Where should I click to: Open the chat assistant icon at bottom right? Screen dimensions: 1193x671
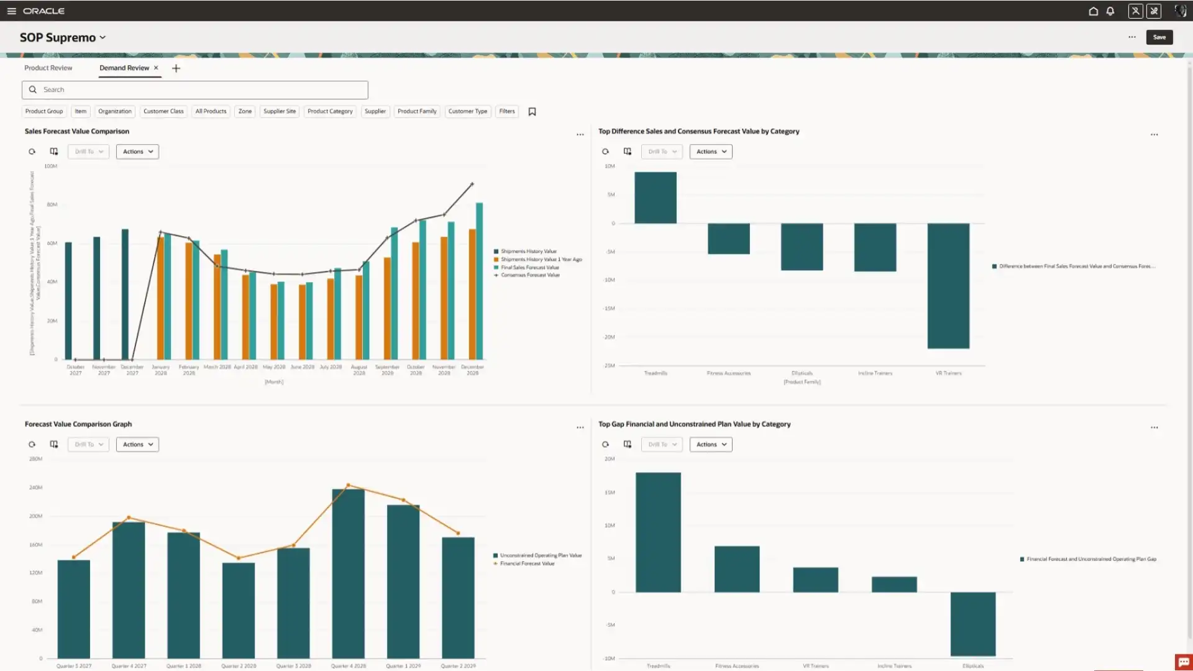(x=1183, y=662)
